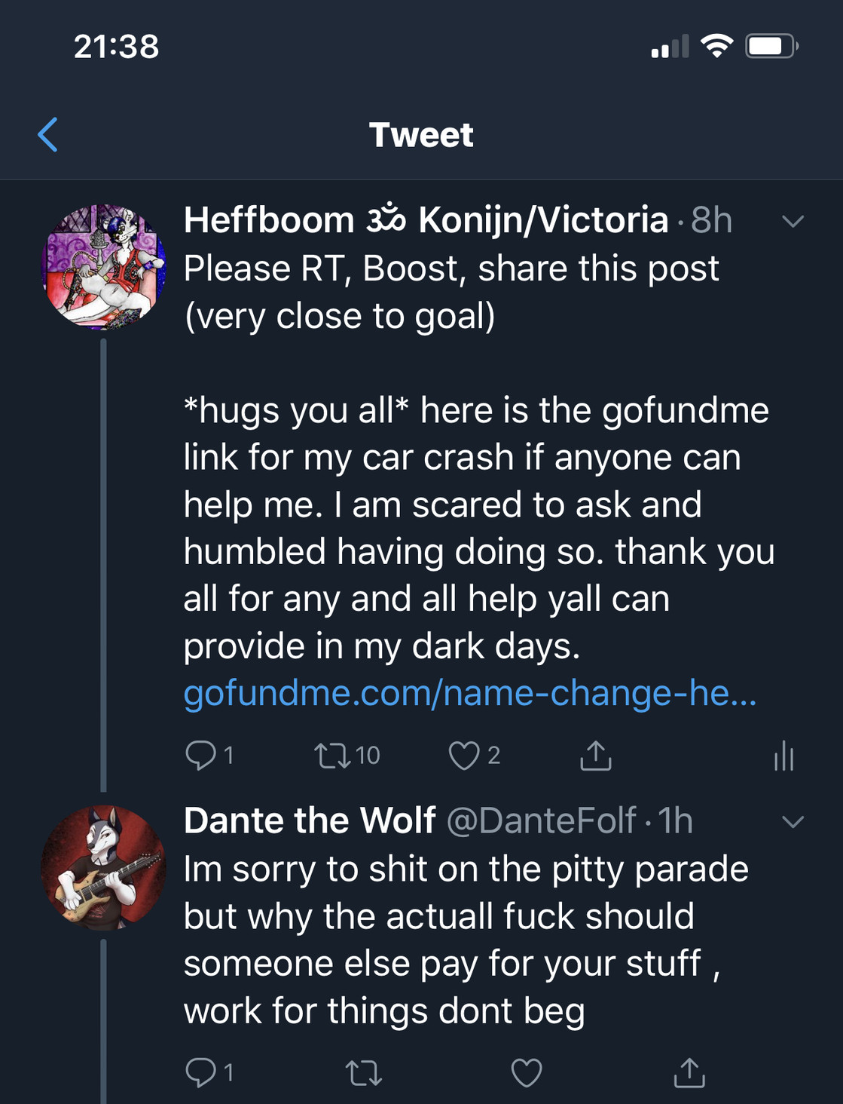Tap the back arrow in the header
843x1104 pixels.
(x=48, y=135)
